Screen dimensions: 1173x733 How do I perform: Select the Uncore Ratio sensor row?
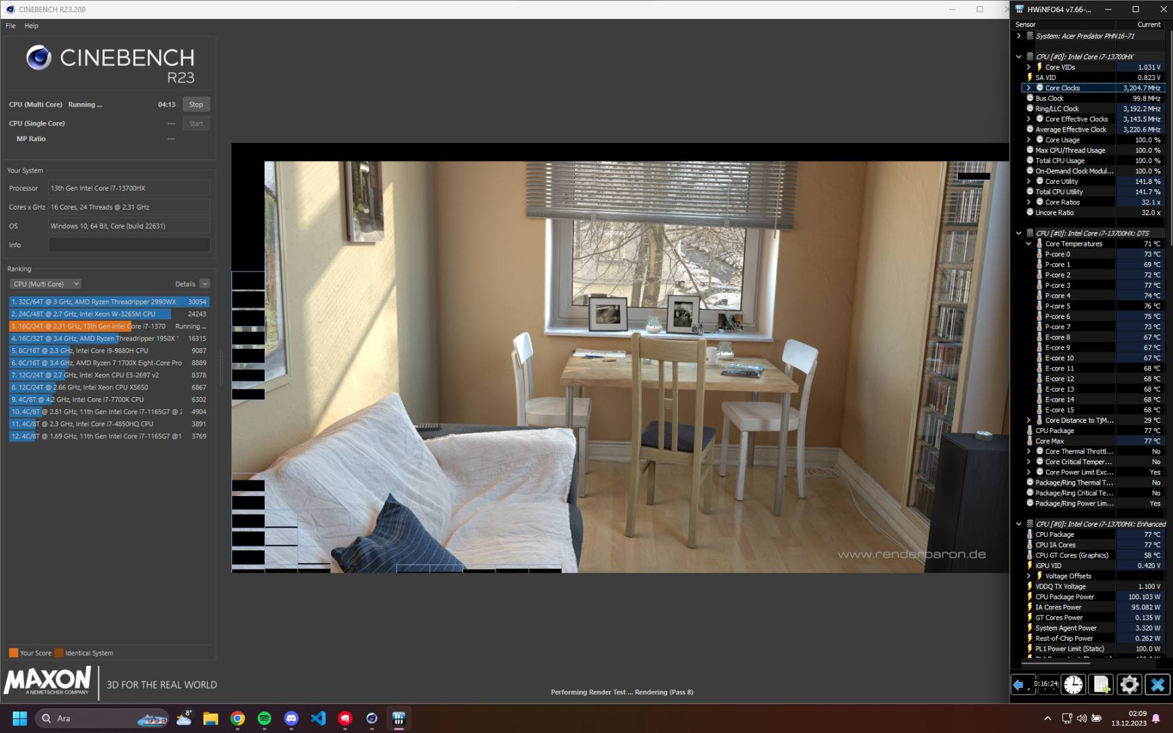1094,213
